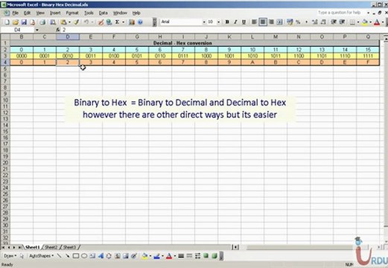Click Decrease Indent icon
Screen dimensions: 388x268
[x=334, y=22]
